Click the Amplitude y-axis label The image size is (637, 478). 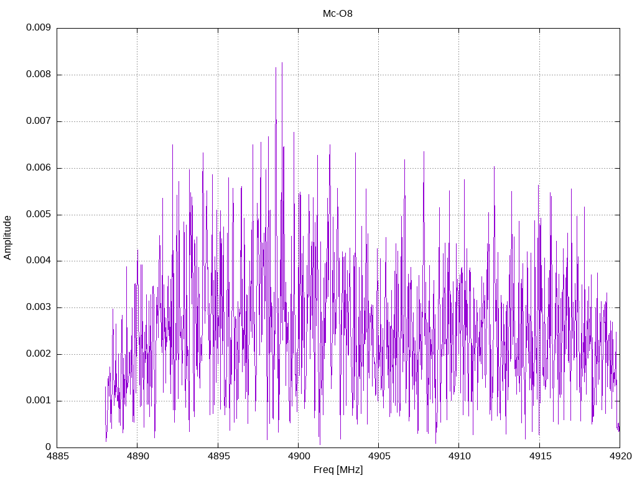tap(7, 238)
